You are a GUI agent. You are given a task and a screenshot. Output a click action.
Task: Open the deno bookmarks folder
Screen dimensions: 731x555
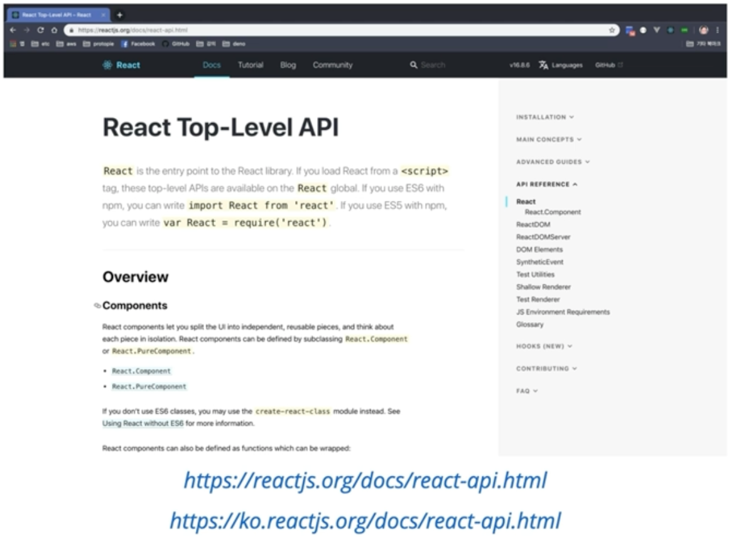click(x=234, y=44)
